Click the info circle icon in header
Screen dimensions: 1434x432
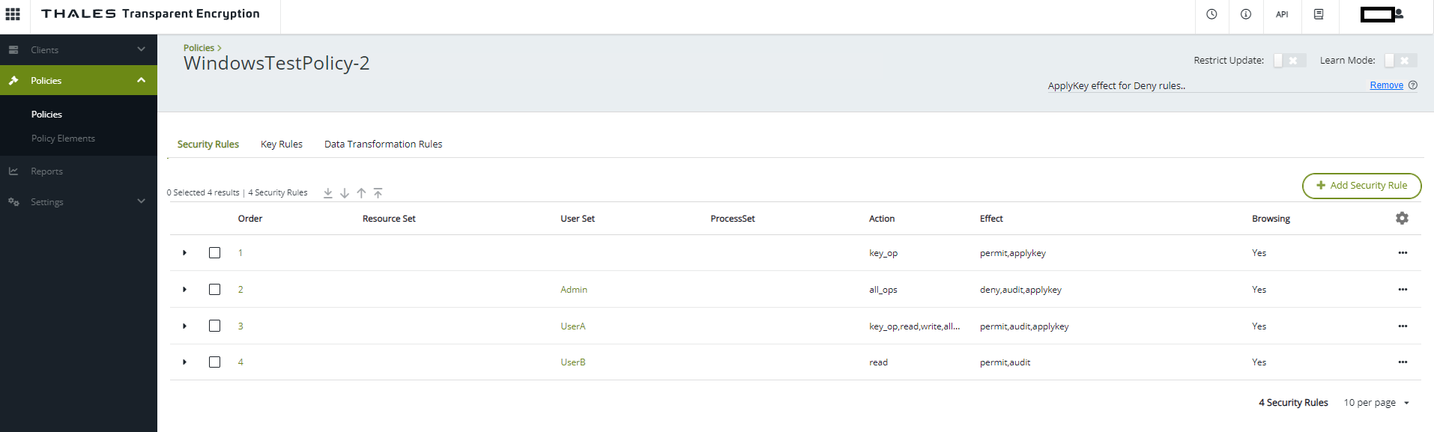pyautogui.click(x=1246, y=14)
